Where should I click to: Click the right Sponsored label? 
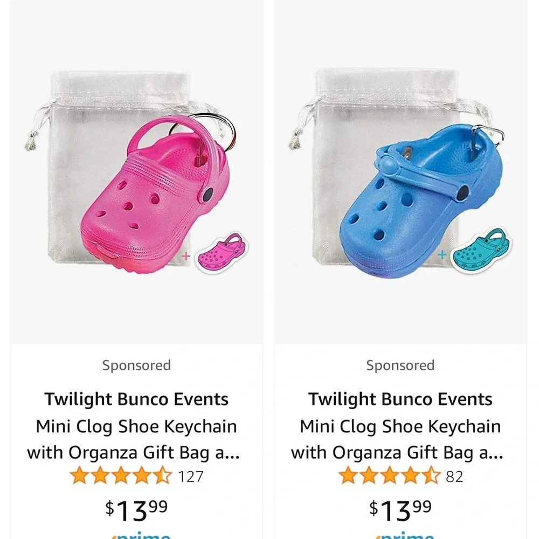(x=400, y=365)
